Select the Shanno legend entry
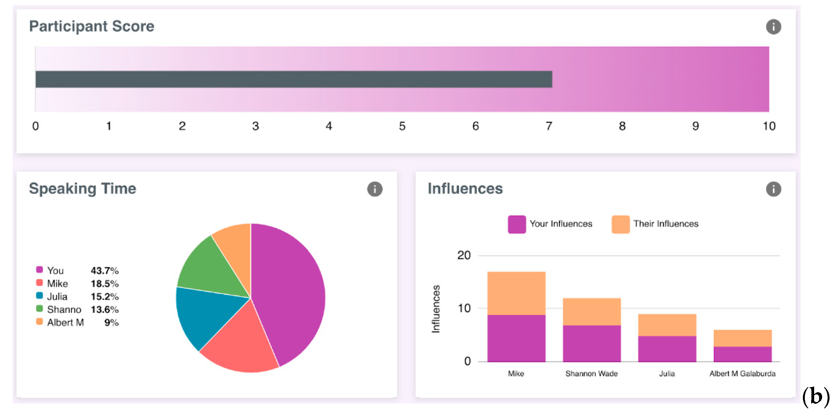 click(64, 309)
